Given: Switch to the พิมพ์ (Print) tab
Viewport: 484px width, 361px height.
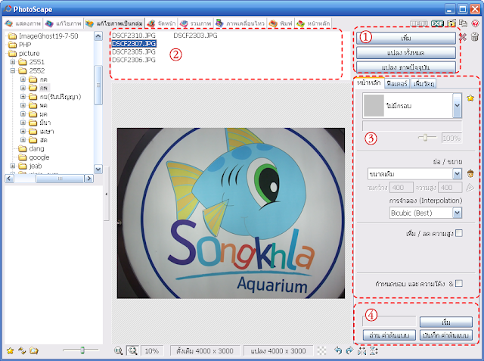Looking at the screenshot, I should tap(281, 23).
